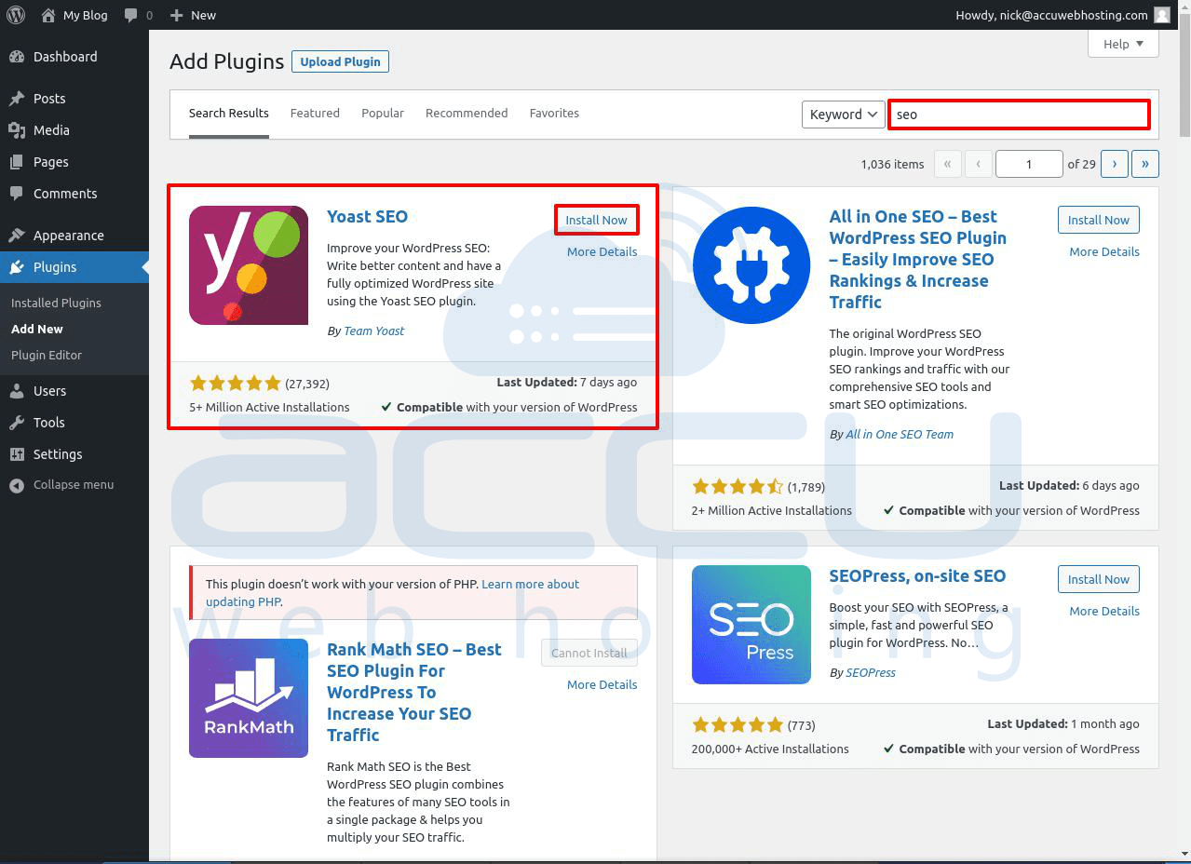View More Details for Rank Math SEO
The height and width of the screenshot is (864, 1191).
tap(602, 684)
